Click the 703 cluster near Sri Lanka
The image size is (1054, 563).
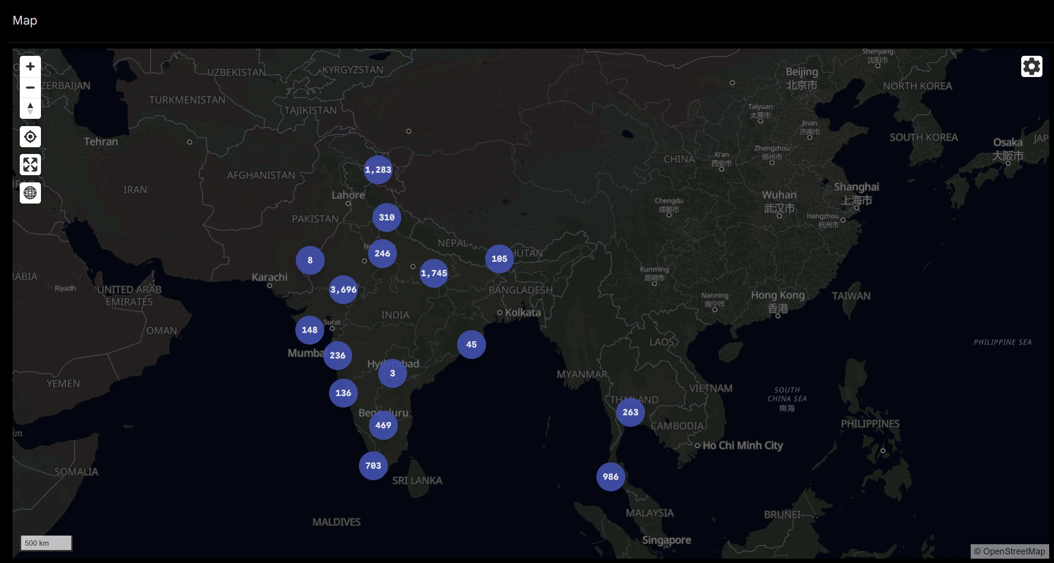373,466
